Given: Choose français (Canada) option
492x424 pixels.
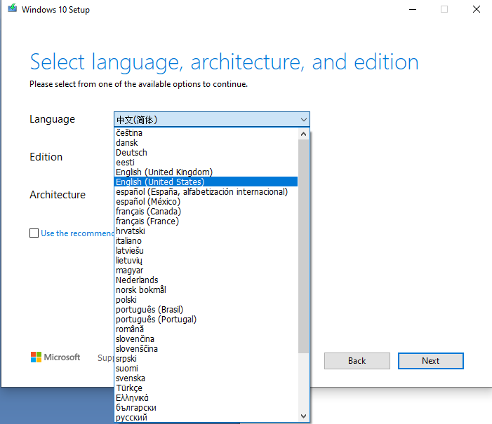Looking at the screenshot, I should coord(206,211).
